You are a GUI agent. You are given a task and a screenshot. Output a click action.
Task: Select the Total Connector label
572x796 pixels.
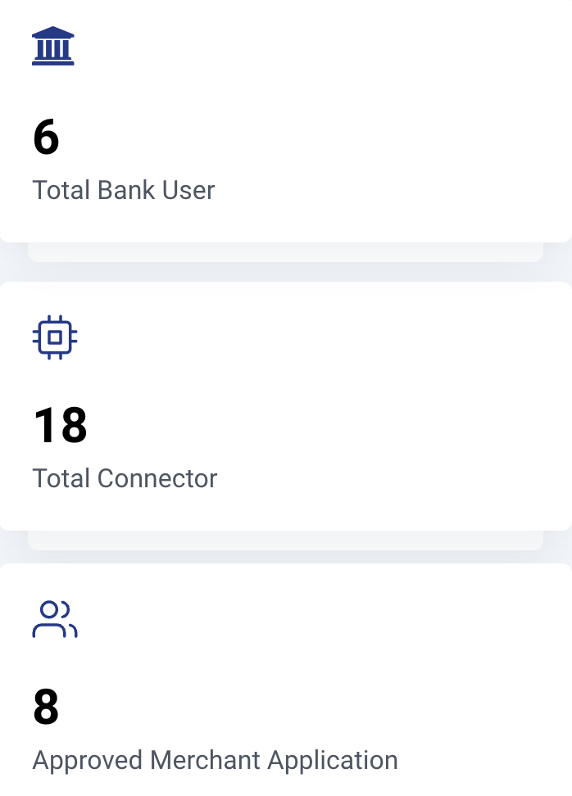[125, 477]
